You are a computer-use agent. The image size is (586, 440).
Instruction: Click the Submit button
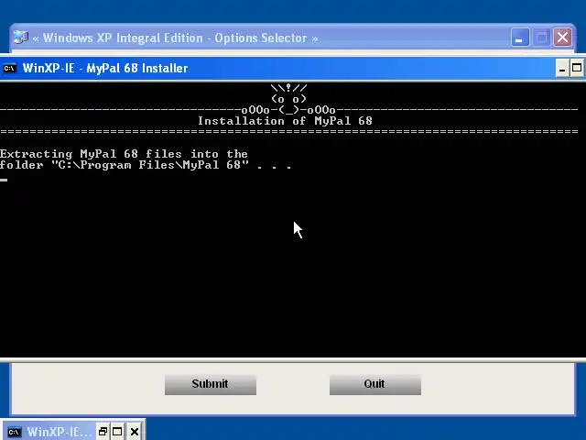coord(211,384)
